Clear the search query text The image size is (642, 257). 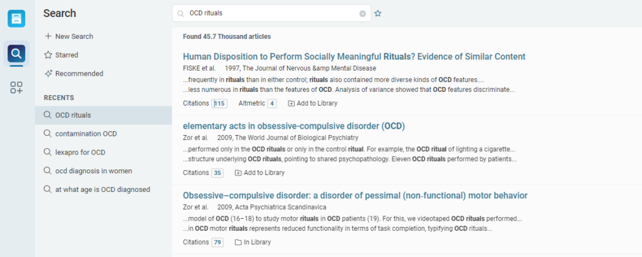pyautogui.click(x=362, y=13)
